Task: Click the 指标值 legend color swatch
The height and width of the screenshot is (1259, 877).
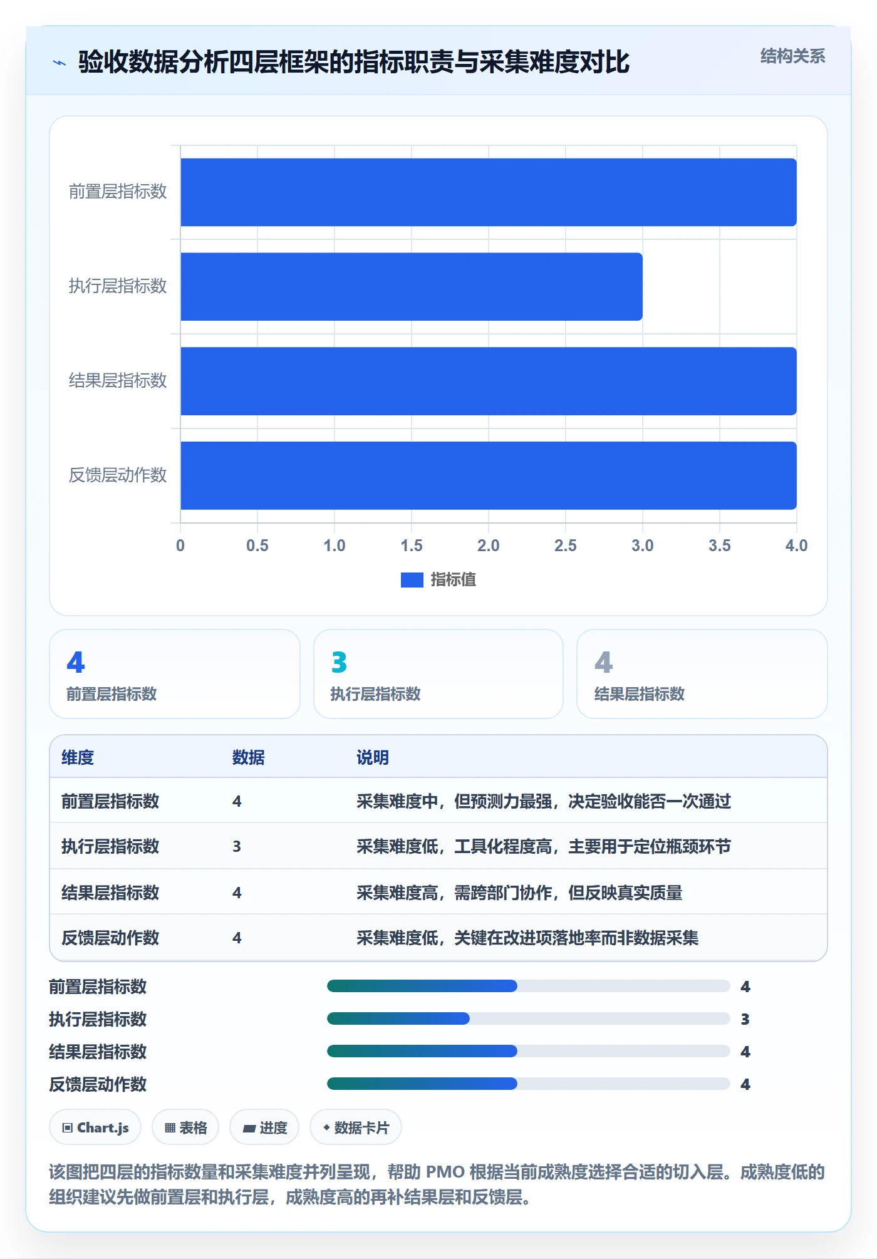Action: pyautogui.click(x=412, y=580)
